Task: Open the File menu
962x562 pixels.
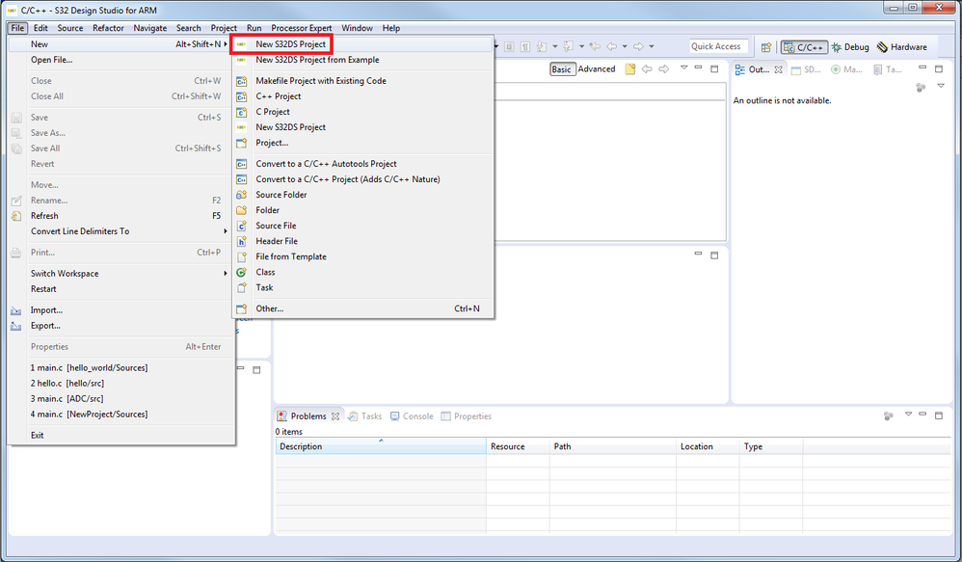Action: 17,28
